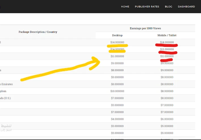Click the Earnings per 1000 Views header

point(145,28)
